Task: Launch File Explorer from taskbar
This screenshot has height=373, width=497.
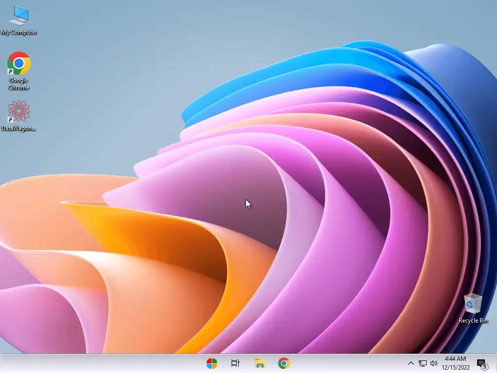Action: (x=260, y=363)
